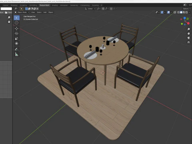Open the Object menu
192x144 pixels.
51,12
